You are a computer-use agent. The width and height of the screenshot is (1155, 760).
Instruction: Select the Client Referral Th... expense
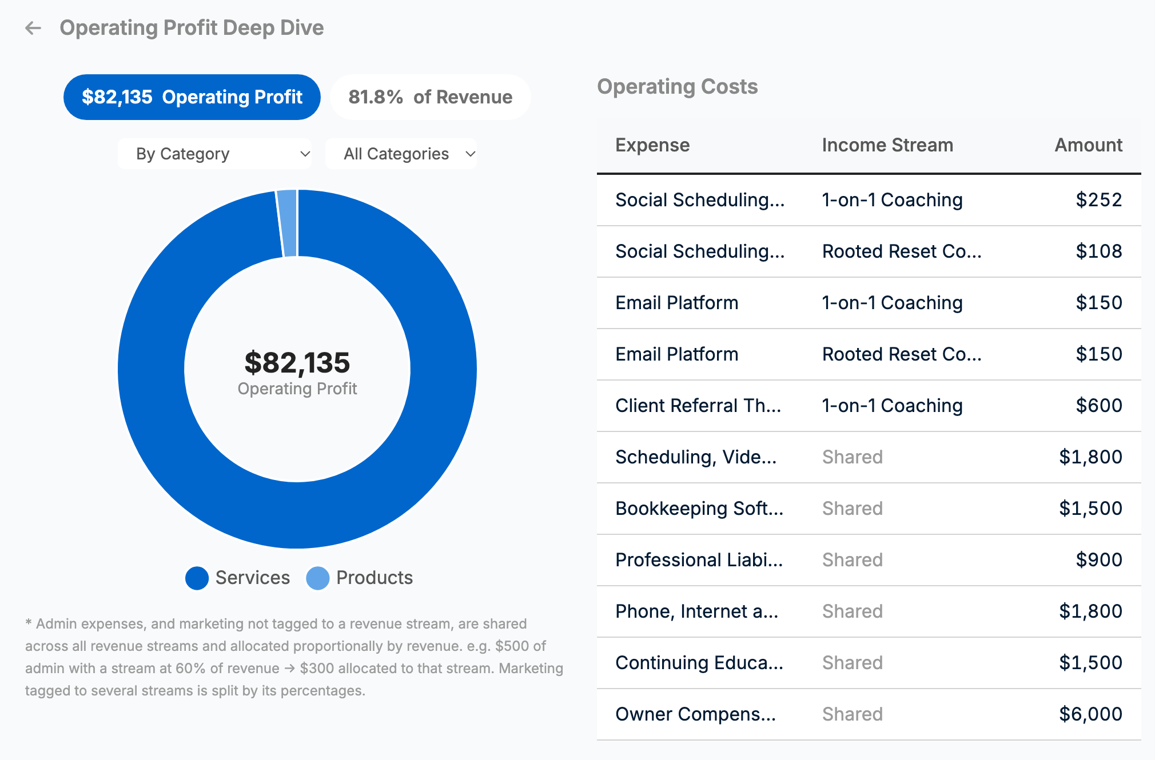click(698, 406)
